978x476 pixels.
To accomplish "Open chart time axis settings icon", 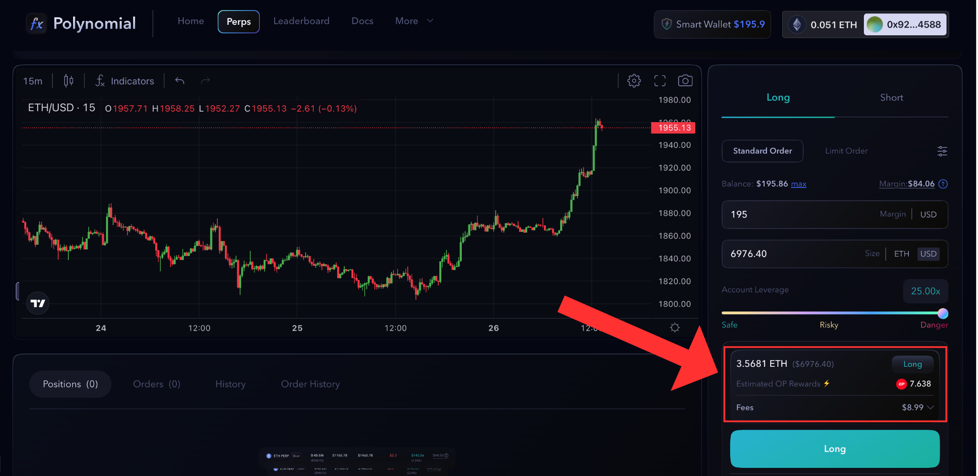I will pos(675,328).
